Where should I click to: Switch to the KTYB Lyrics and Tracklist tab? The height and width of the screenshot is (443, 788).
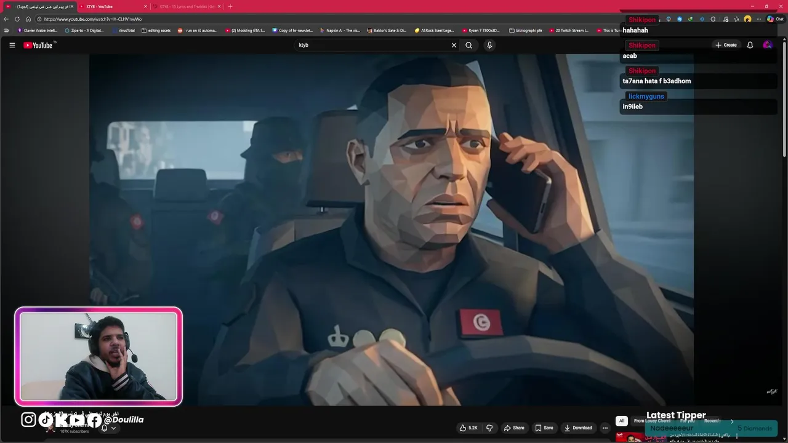click(x=186, y=6)
